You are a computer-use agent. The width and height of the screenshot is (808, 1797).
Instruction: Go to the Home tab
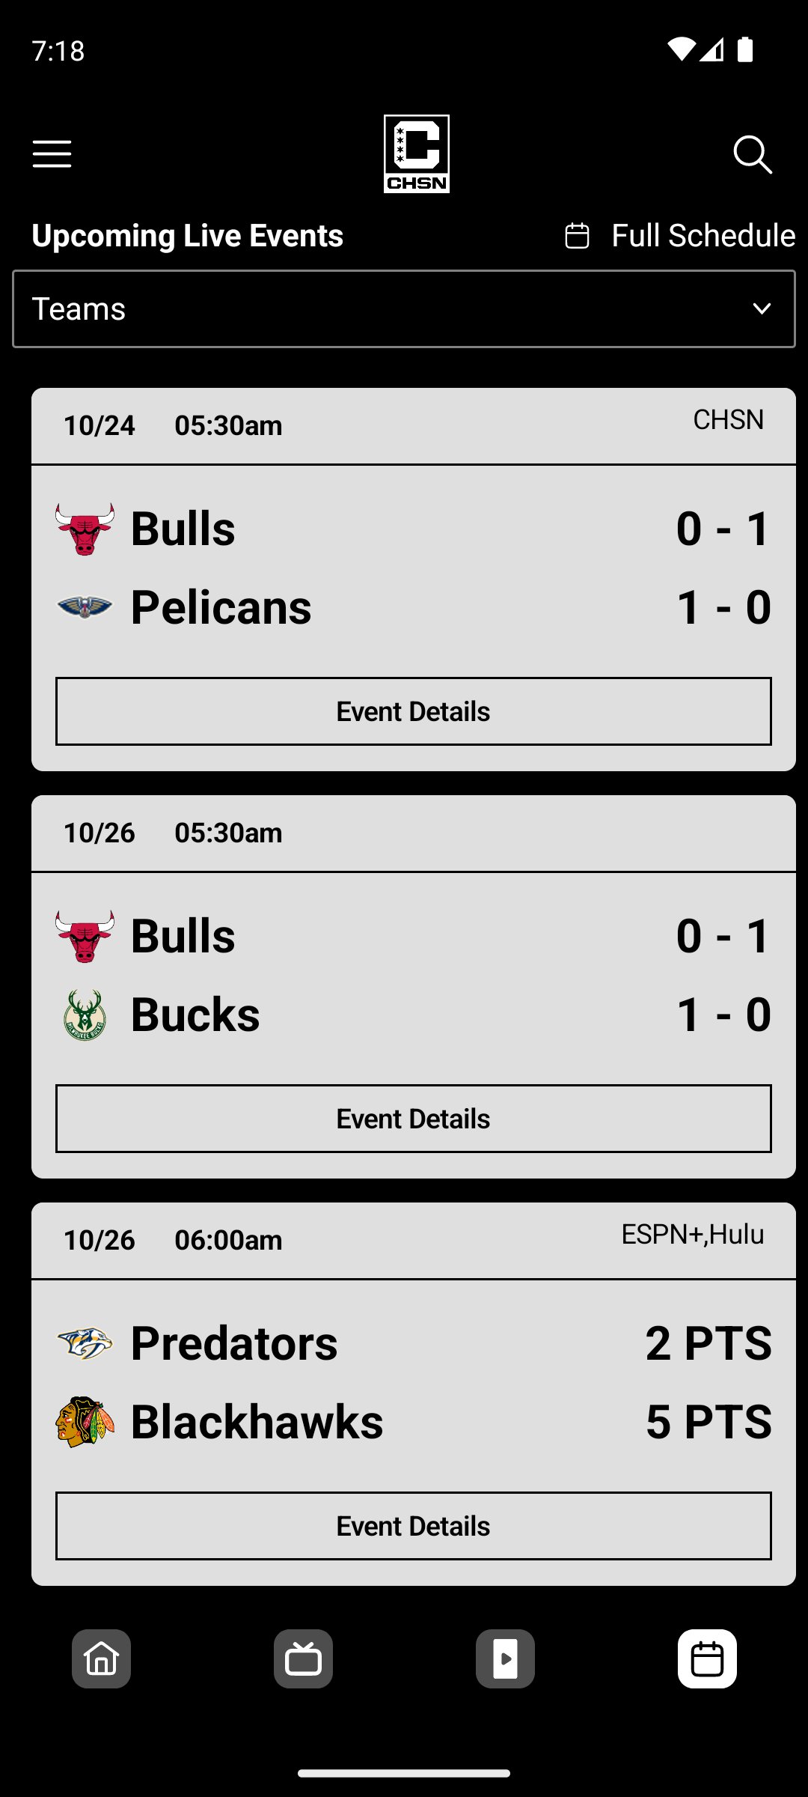tap(102, 1658)
